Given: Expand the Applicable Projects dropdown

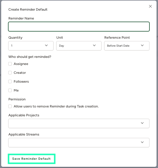Looking at the screenshot, I should click(x=79, y=123).
